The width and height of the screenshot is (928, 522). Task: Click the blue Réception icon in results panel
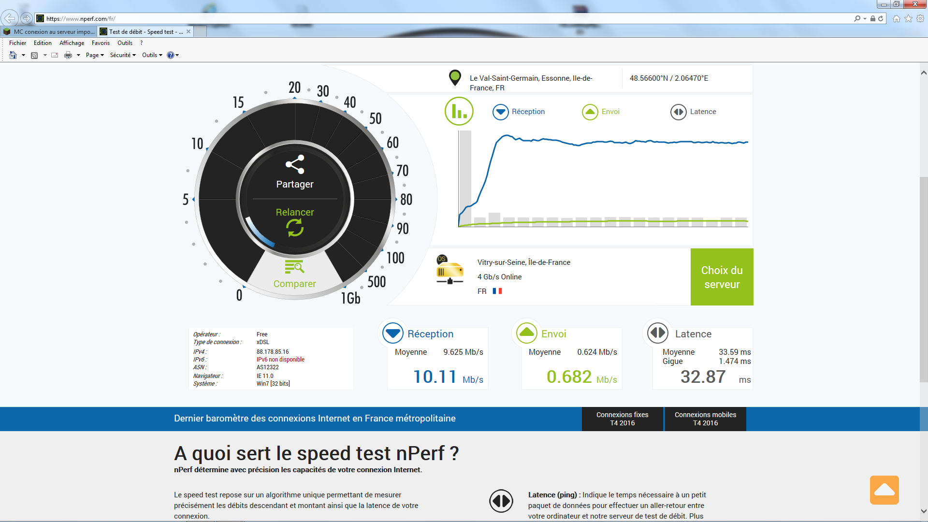point(393,333)
